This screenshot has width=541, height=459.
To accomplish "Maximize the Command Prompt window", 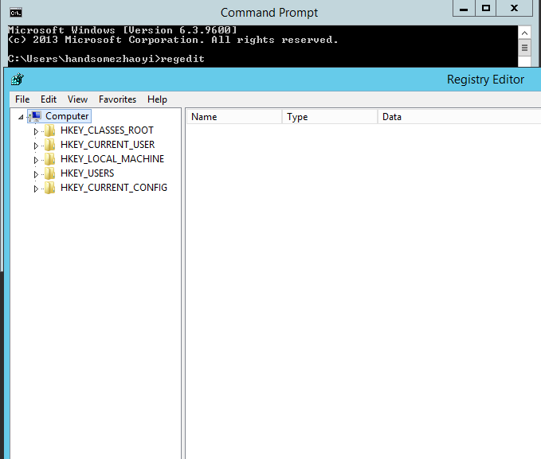I will (485, 8).
